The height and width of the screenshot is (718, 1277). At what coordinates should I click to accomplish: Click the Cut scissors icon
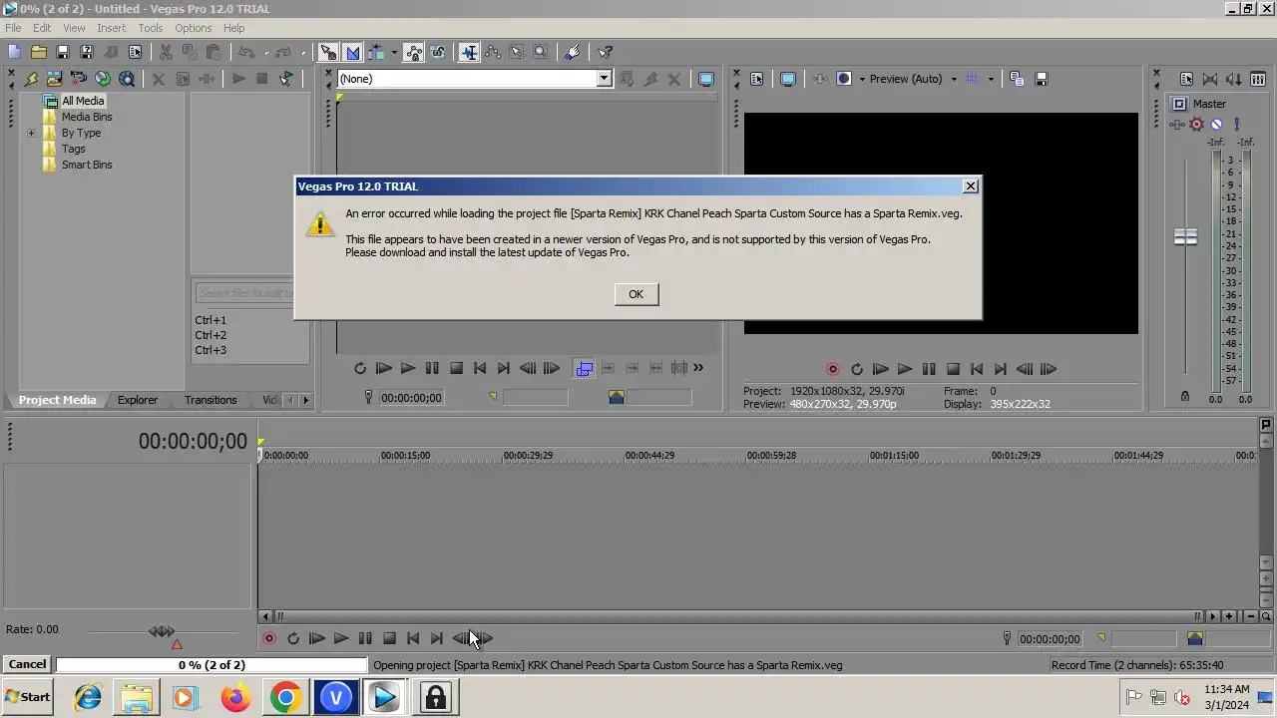[x=166, y=52]
